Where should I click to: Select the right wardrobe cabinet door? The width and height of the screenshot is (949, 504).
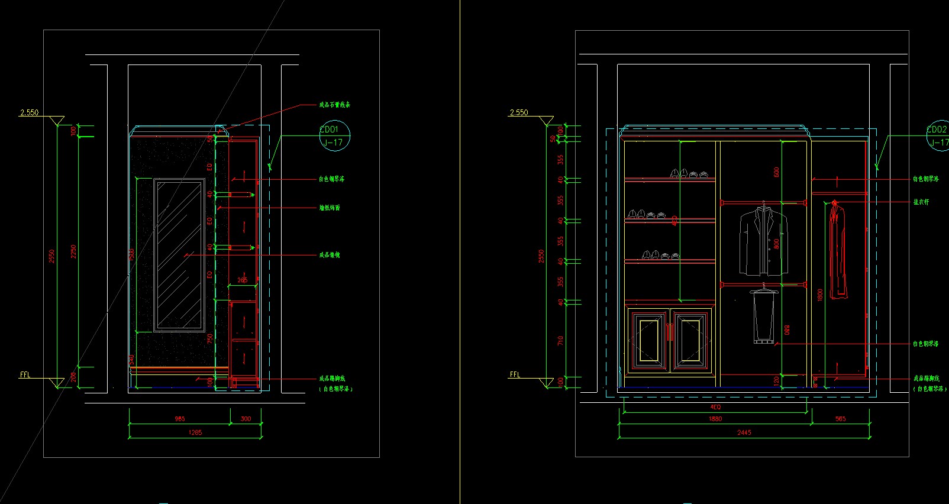690,340
